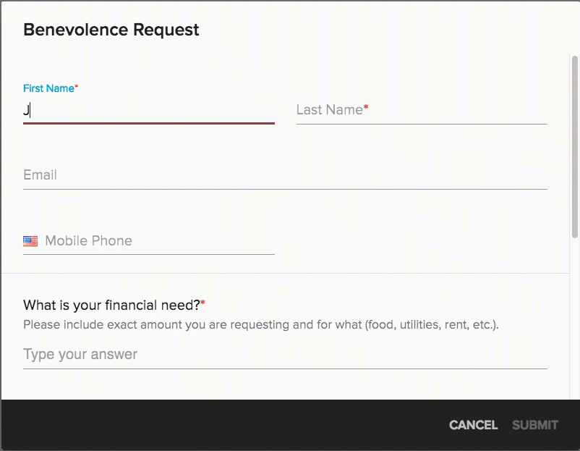Click the First Name label
The image size is (580, 451).
point(47,88)
